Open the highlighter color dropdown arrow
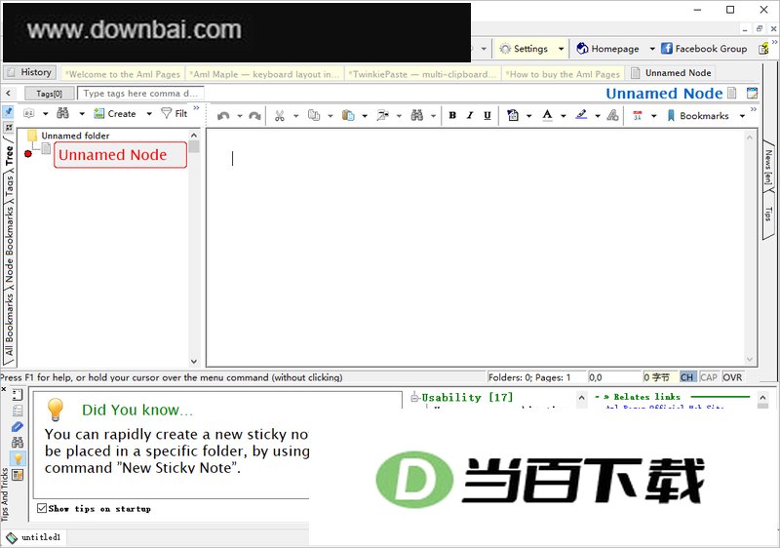The height and width of the screenshot is (548, 780). pos(598,116)
